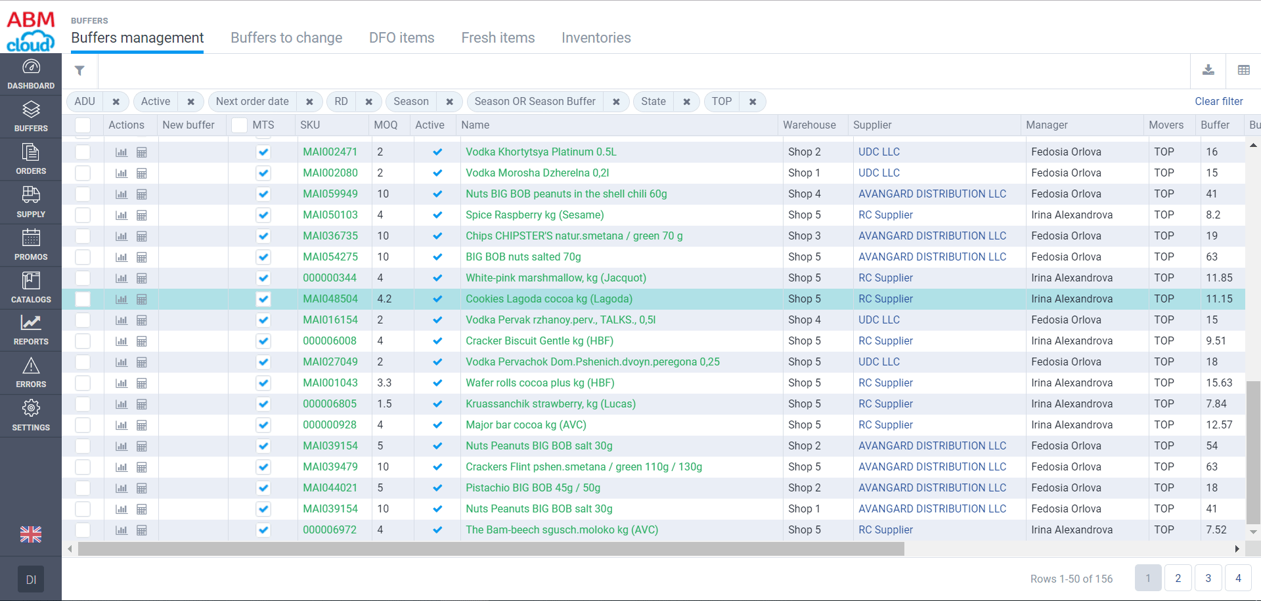Click the filter funnel icon

coord(79,71)
